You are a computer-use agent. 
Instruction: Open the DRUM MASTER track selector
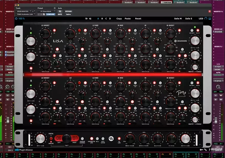pos(24,11)
